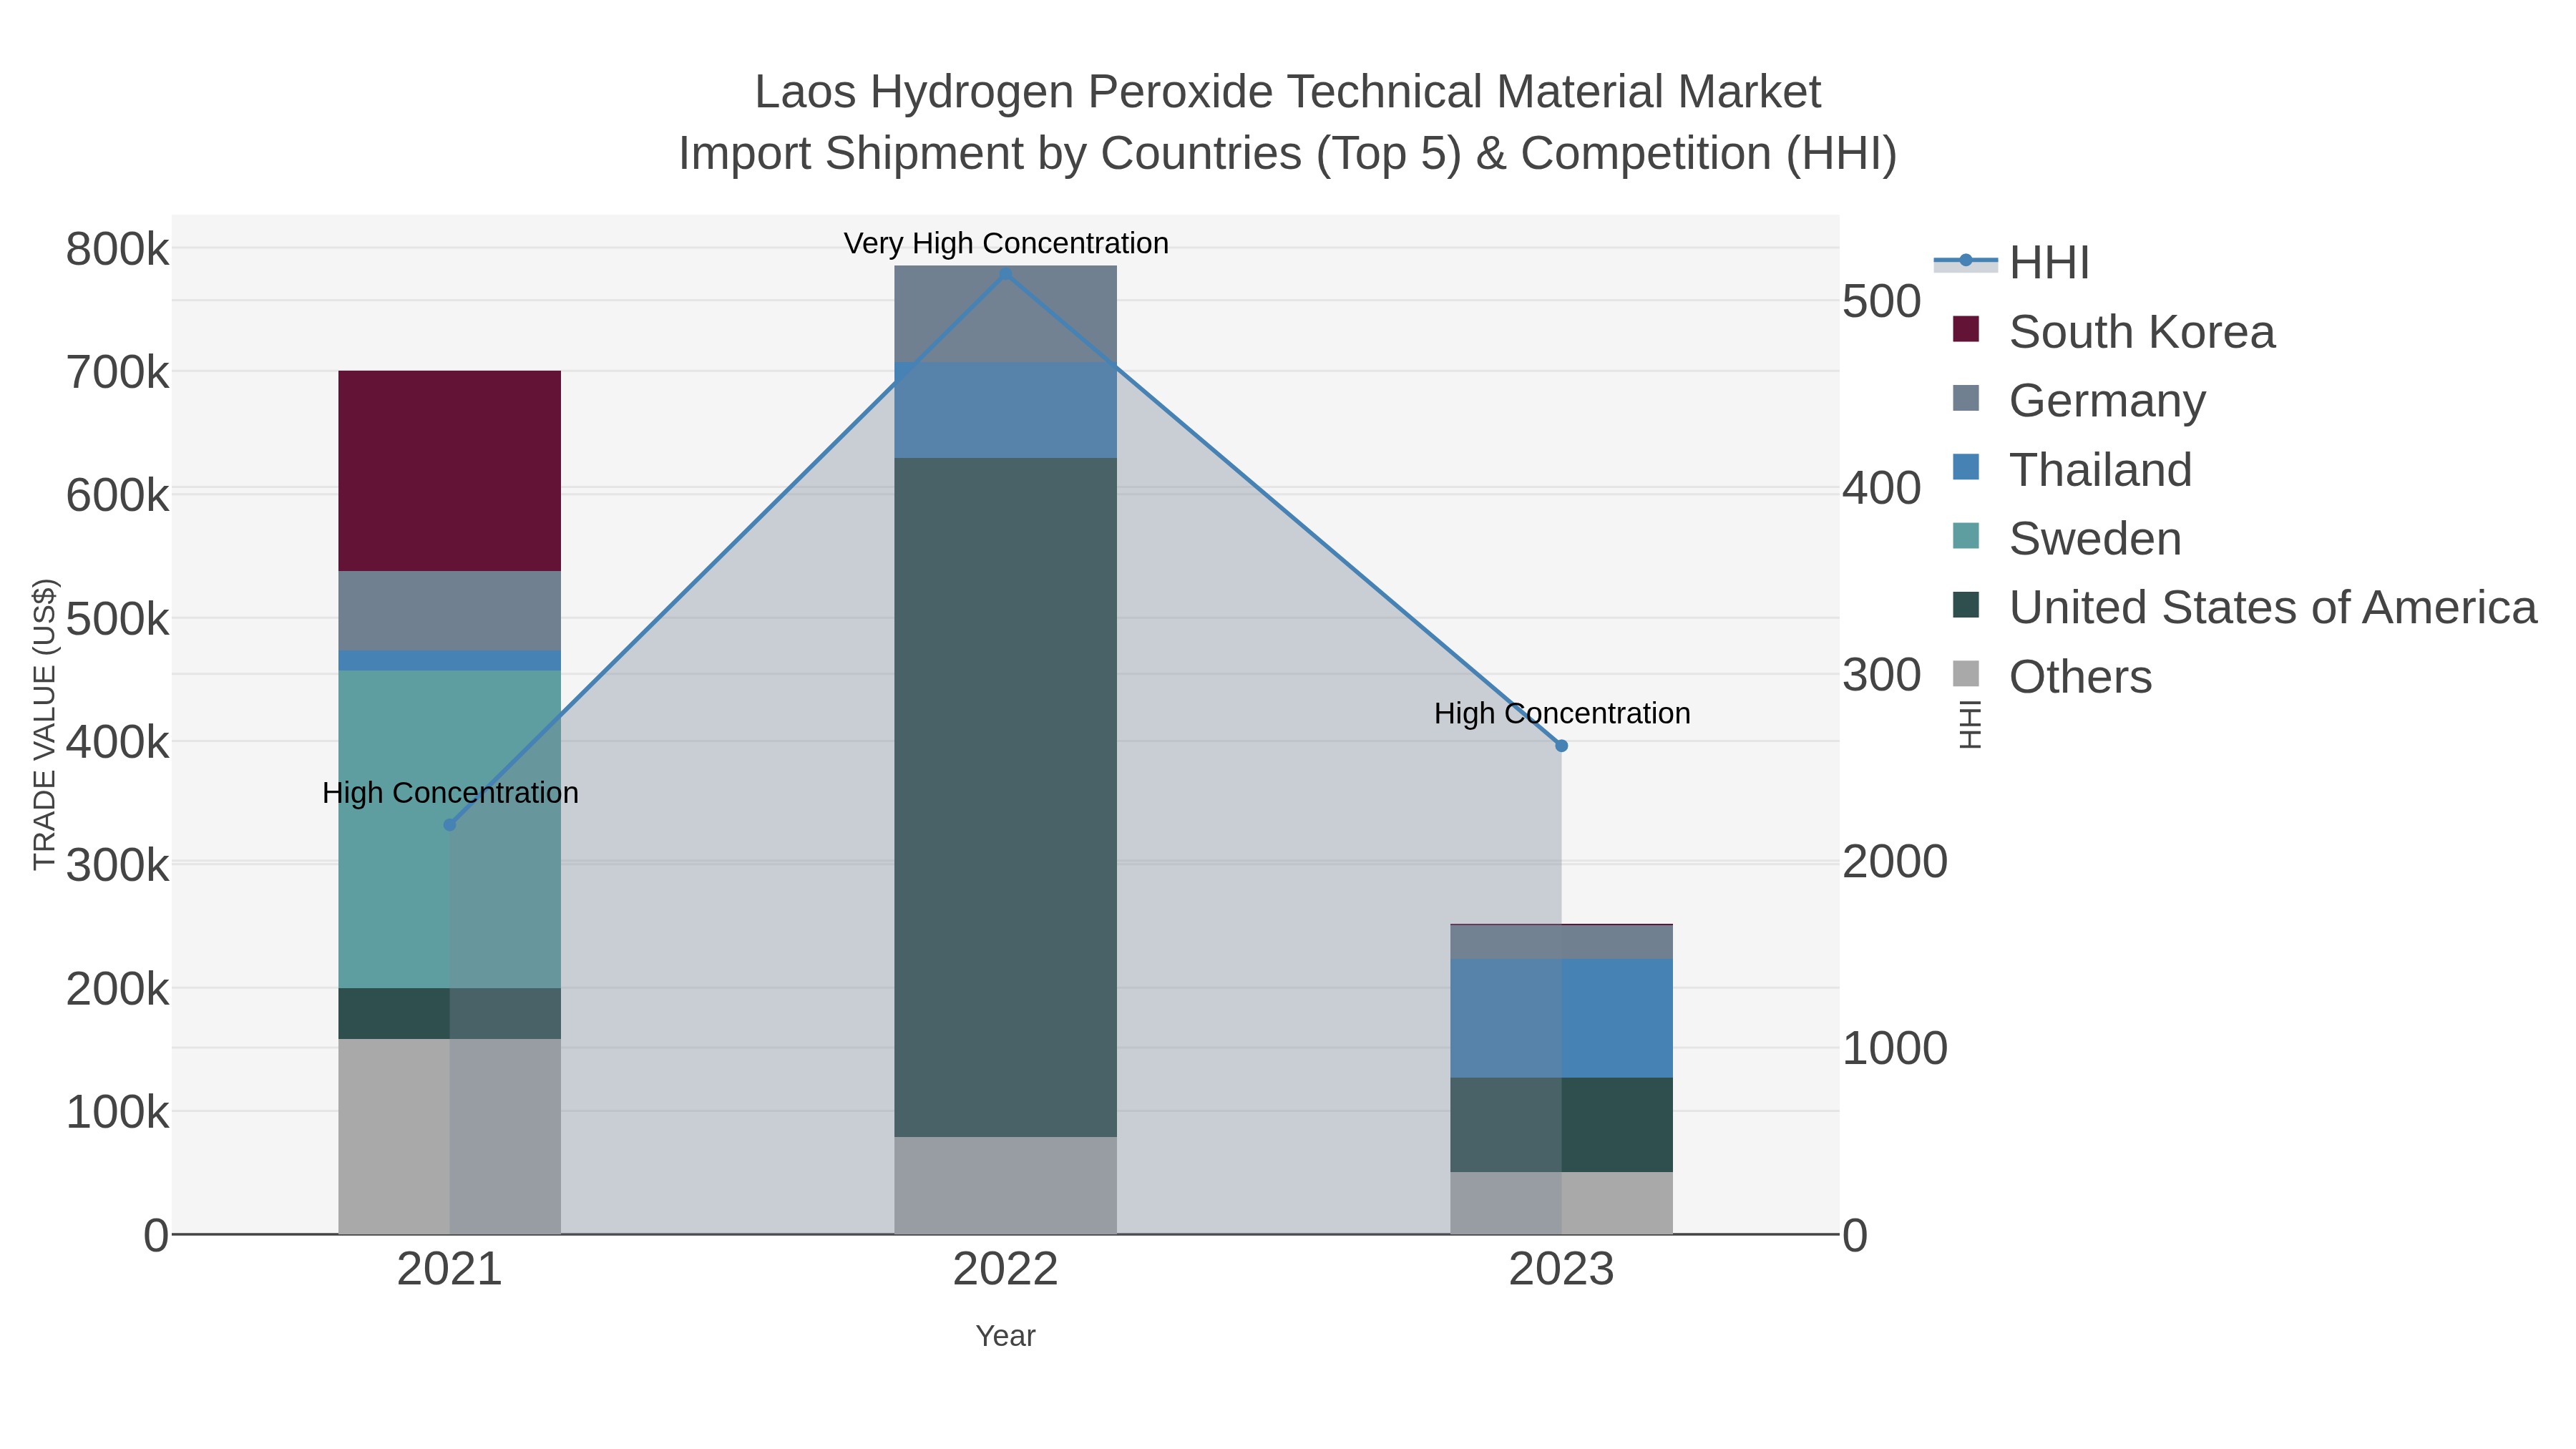Click the Others segment in 2022 bar
Image resolution: width=2576 pixels, height=1449 pixels.
click(x=1006, y=1186)
